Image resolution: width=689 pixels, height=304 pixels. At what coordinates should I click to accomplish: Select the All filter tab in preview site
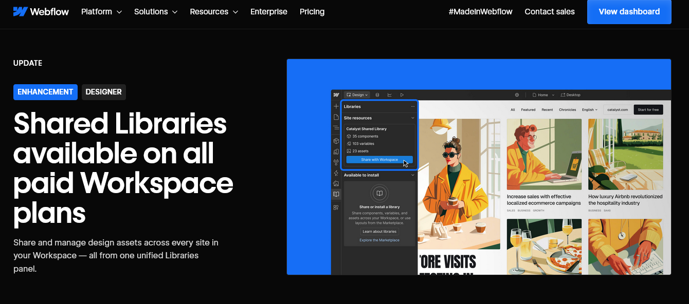point(513,109)
